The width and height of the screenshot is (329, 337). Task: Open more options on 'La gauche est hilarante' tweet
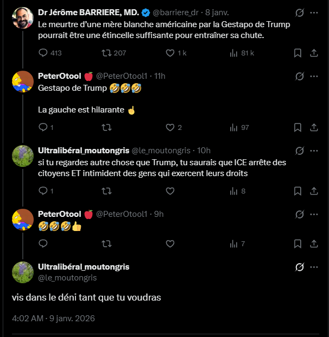coord(314,76)
